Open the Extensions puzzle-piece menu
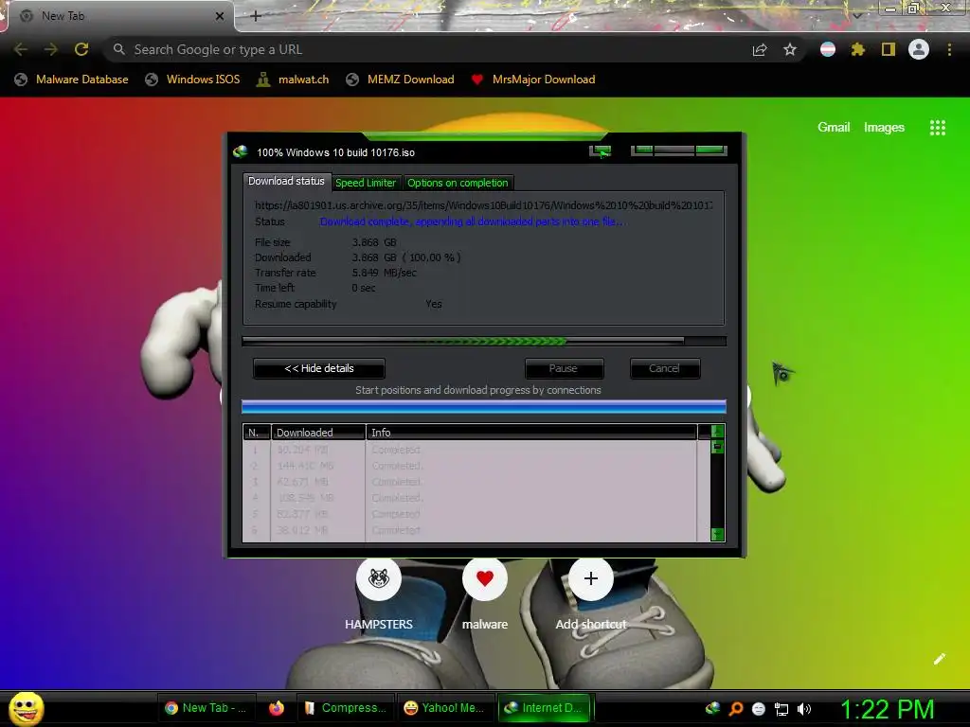Image resolution: width=970 pixels, height=727 pixels. (x=858, y=49)
